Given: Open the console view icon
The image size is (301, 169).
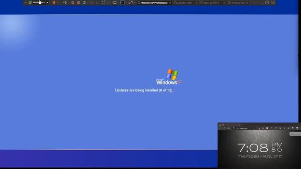Looking at the screenshot, I should pos(122,2).
